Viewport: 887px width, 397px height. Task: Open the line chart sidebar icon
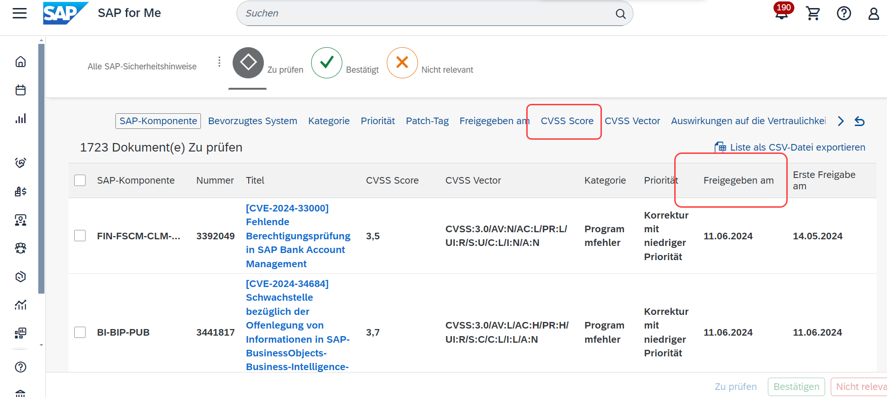click(x=20, y=305)
